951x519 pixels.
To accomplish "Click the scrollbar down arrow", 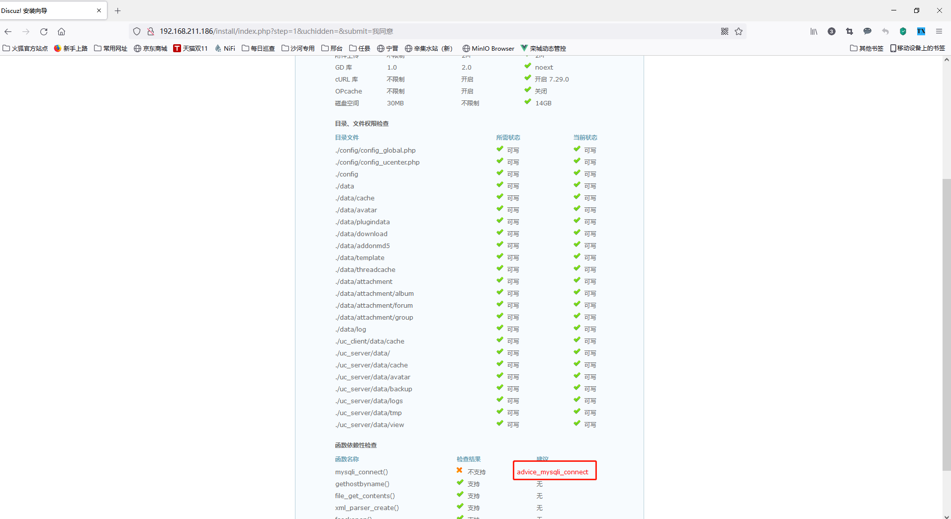I will pos(947,516).
